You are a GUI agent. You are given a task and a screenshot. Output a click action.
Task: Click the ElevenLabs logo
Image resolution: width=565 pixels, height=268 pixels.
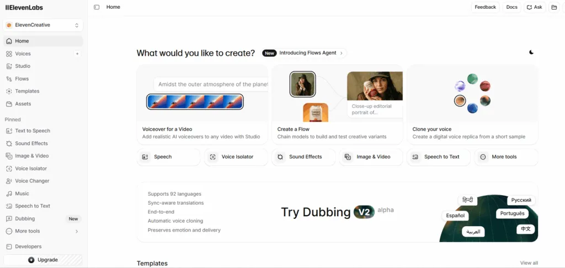point(24,8)
